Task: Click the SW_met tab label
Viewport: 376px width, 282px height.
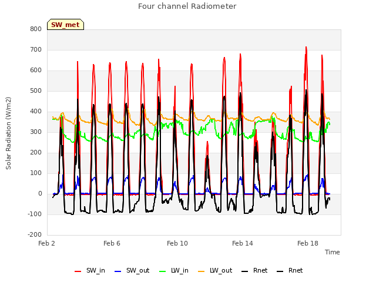Action: (65, 25)
